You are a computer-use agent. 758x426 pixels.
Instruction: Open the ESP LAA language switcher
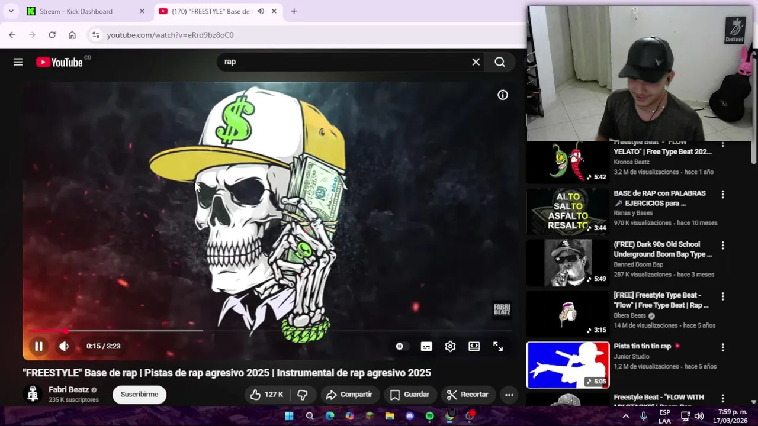(x=664, y=417)
